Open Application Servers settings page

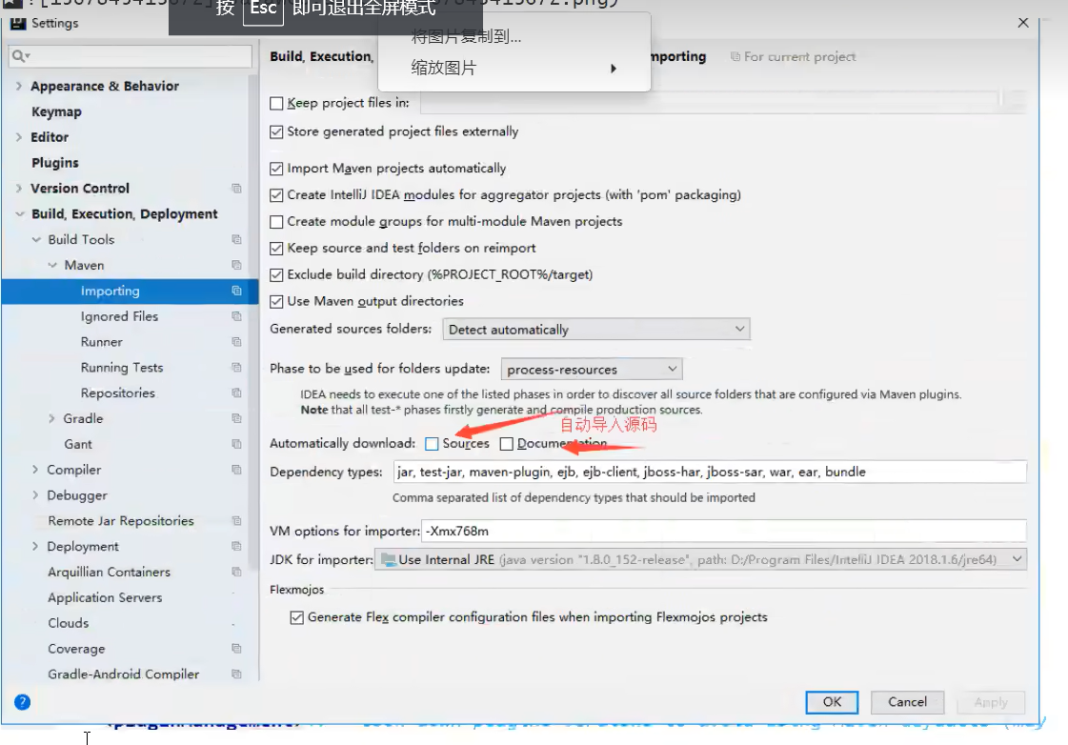105,597
